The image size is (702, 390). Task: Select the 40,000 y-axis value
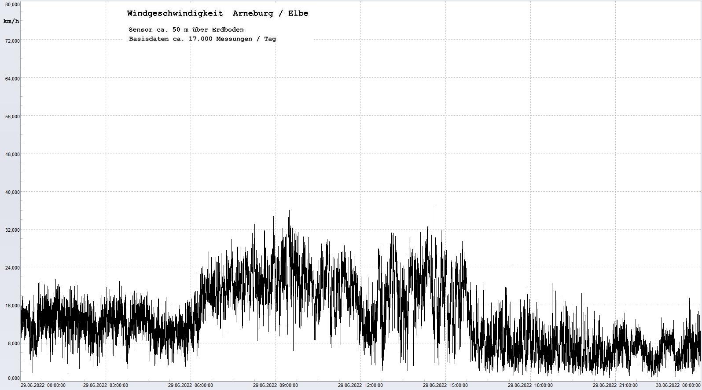[12, 192]
